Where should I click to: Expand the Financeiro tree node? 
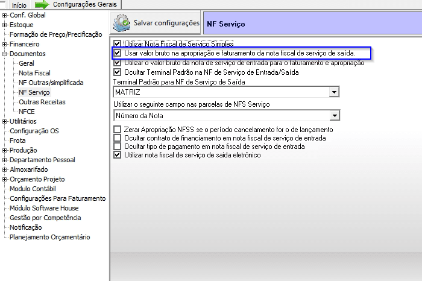[x=4, y=44]
